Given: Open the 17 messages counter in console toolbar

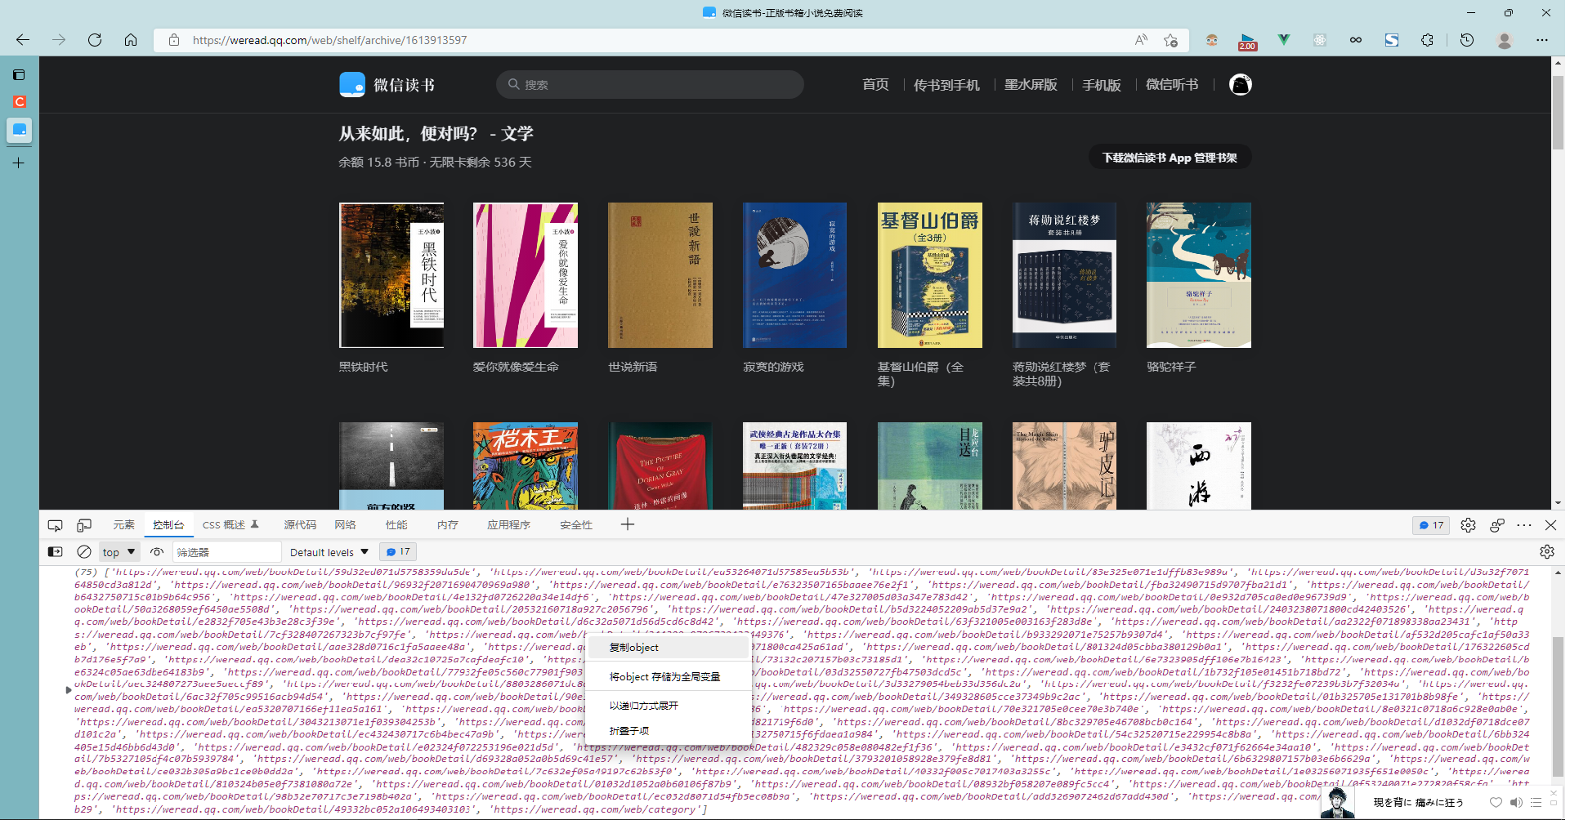Looking at the screenshot, I should 398,552.
